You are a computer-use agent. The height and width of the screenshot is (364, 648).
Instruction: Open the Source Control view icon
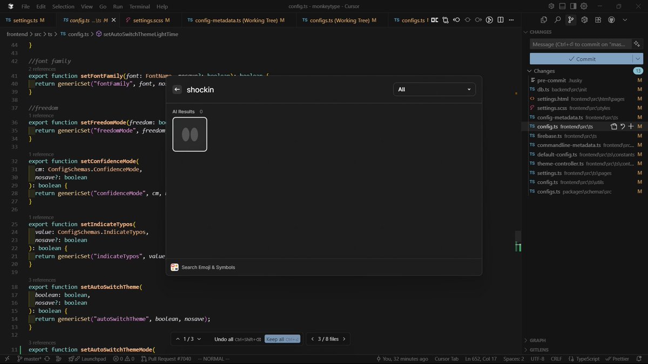[571, 20]
